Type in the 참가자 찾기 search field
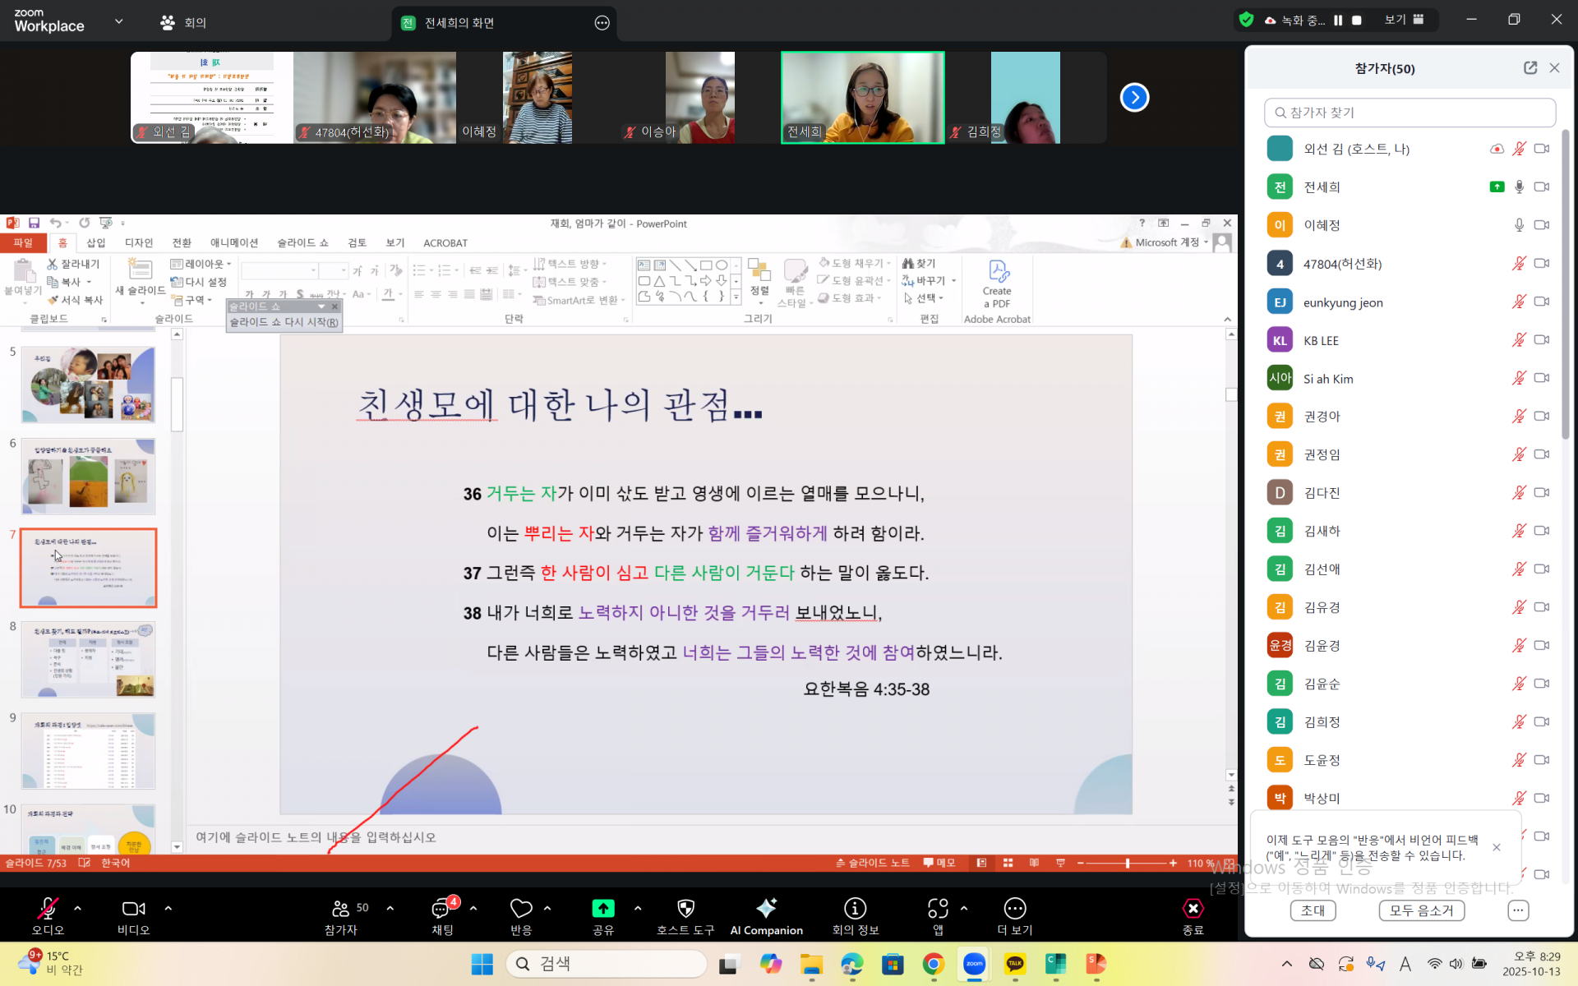This screenshot has height=986, width=1578. coord(1410,113)
